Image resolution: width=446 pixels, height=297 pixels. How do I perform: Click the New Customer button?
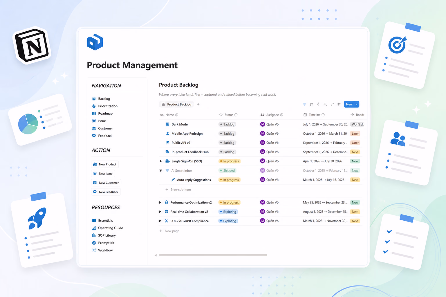106,183
